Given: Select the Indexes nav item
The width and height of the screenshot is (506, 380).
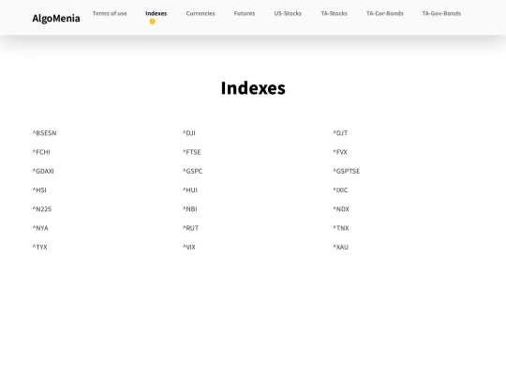Looking at the screenshot, I should pos(156,13).
